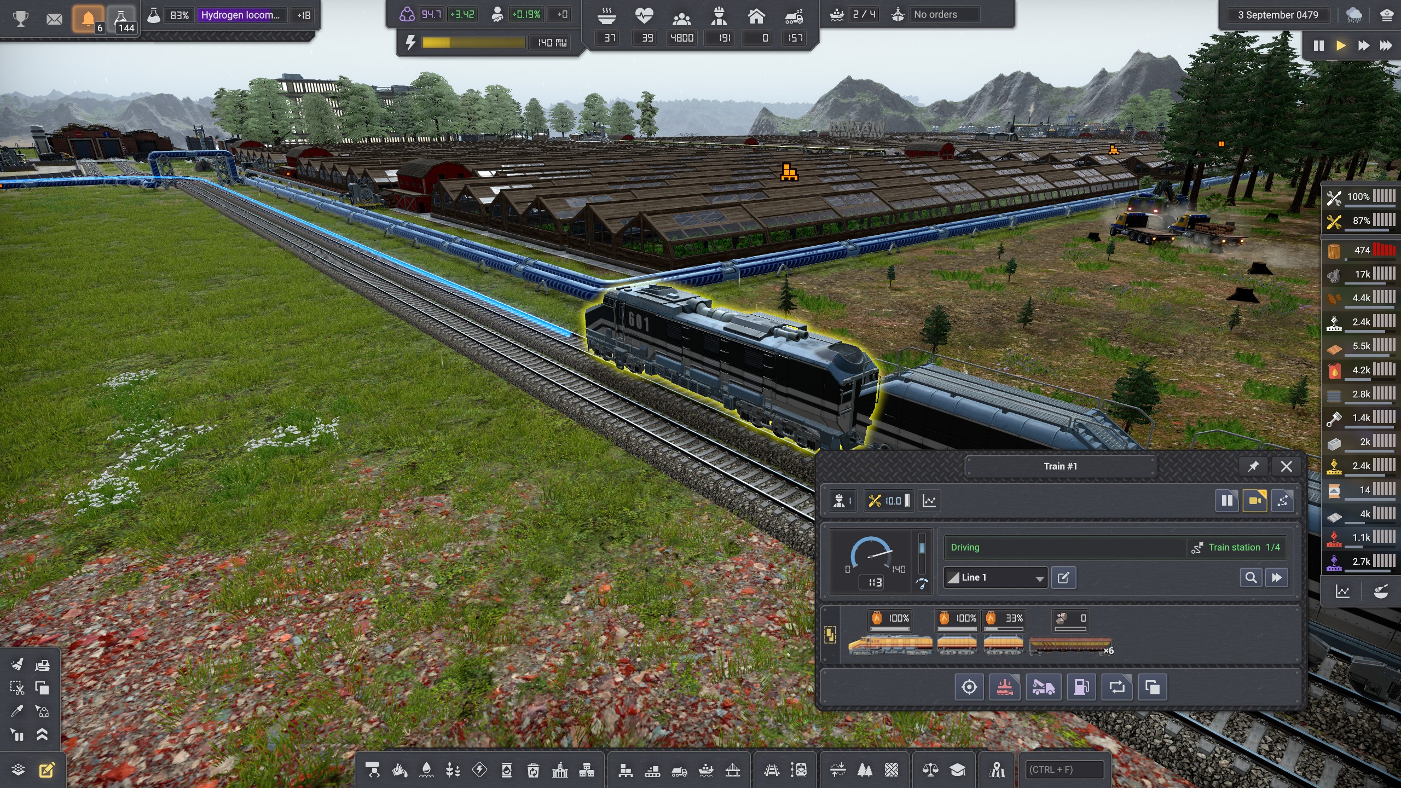Screen dimensions: 1401x788
Task: Skip to next station with fast-forward button
Action: (x=1277, y=577)
